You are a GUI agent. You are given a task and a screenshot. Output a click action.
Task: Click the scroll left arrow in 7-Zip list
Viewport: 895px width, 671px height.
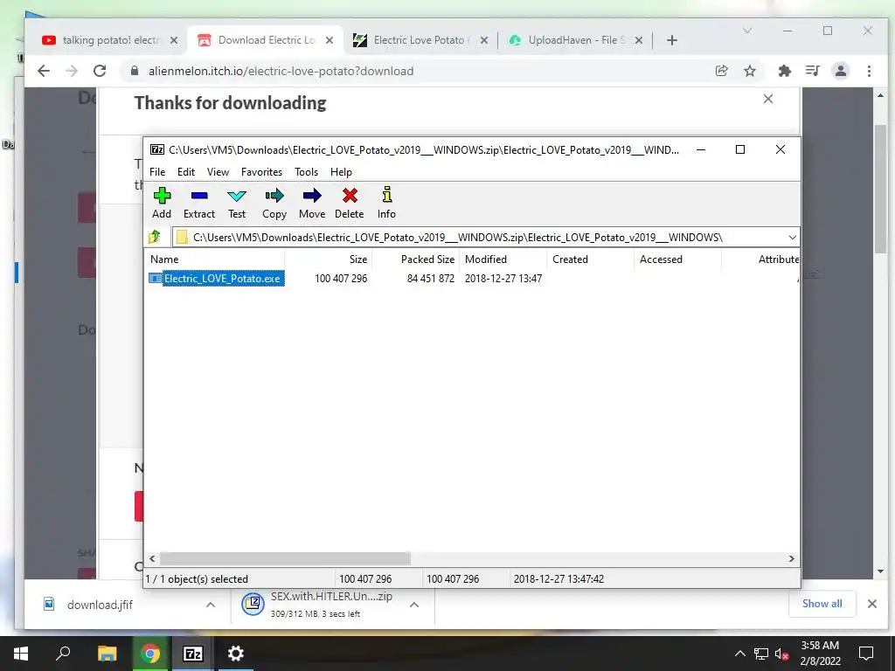point(152,558)
